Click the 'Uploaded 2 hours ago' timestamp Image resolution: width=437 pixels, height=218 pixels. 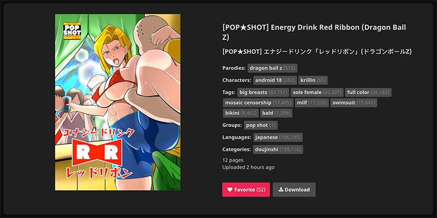(x=249, y=167)
